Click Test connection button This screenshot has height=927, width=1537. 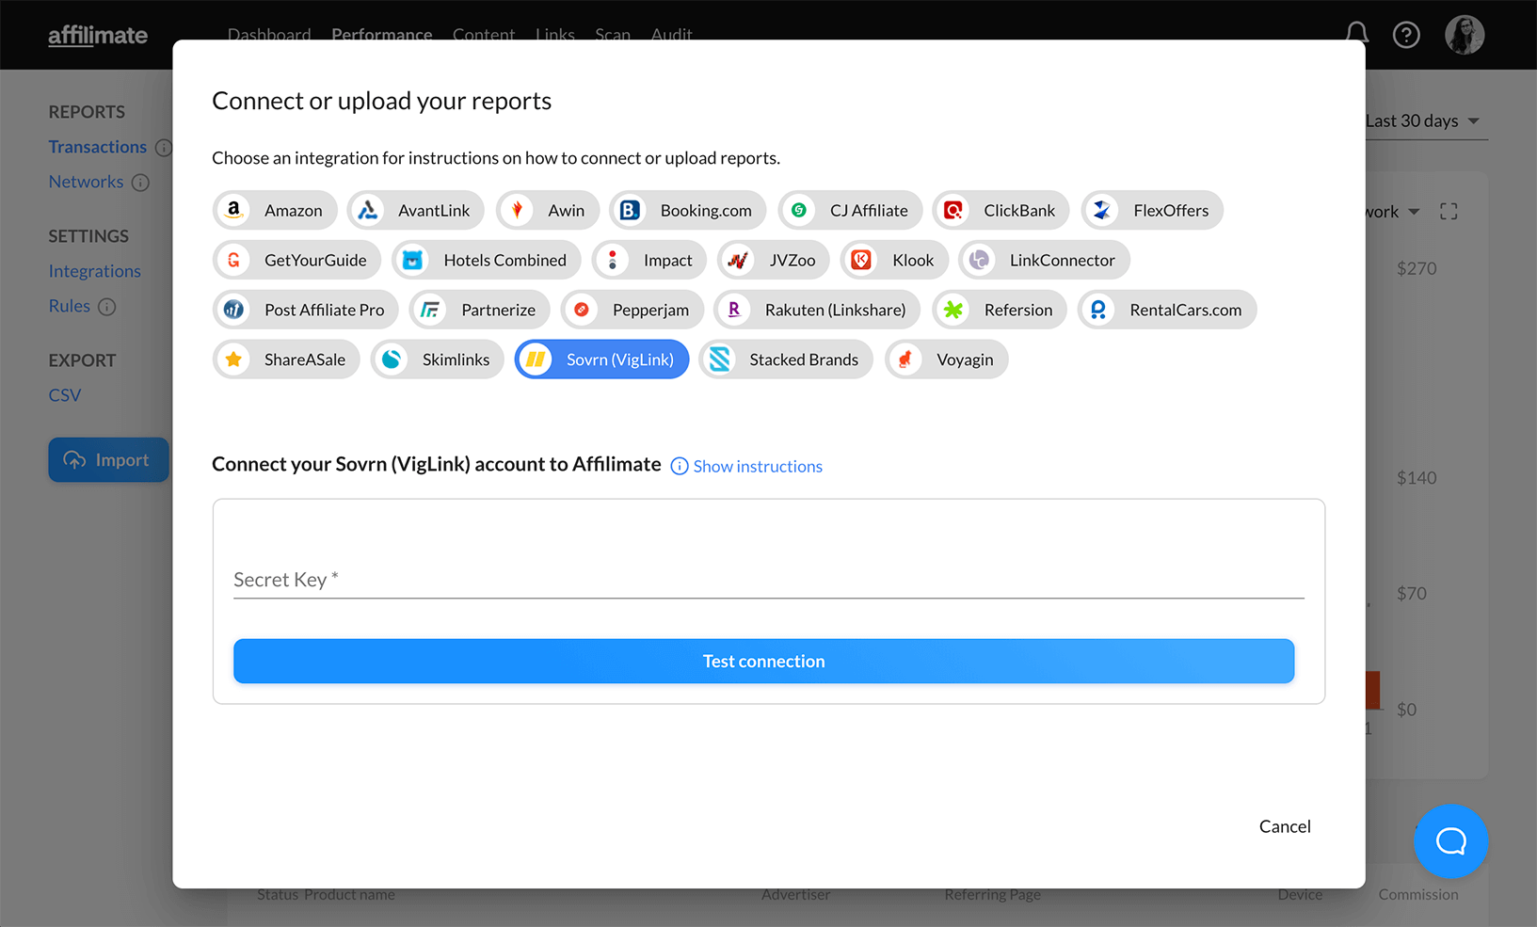point(764,661)
